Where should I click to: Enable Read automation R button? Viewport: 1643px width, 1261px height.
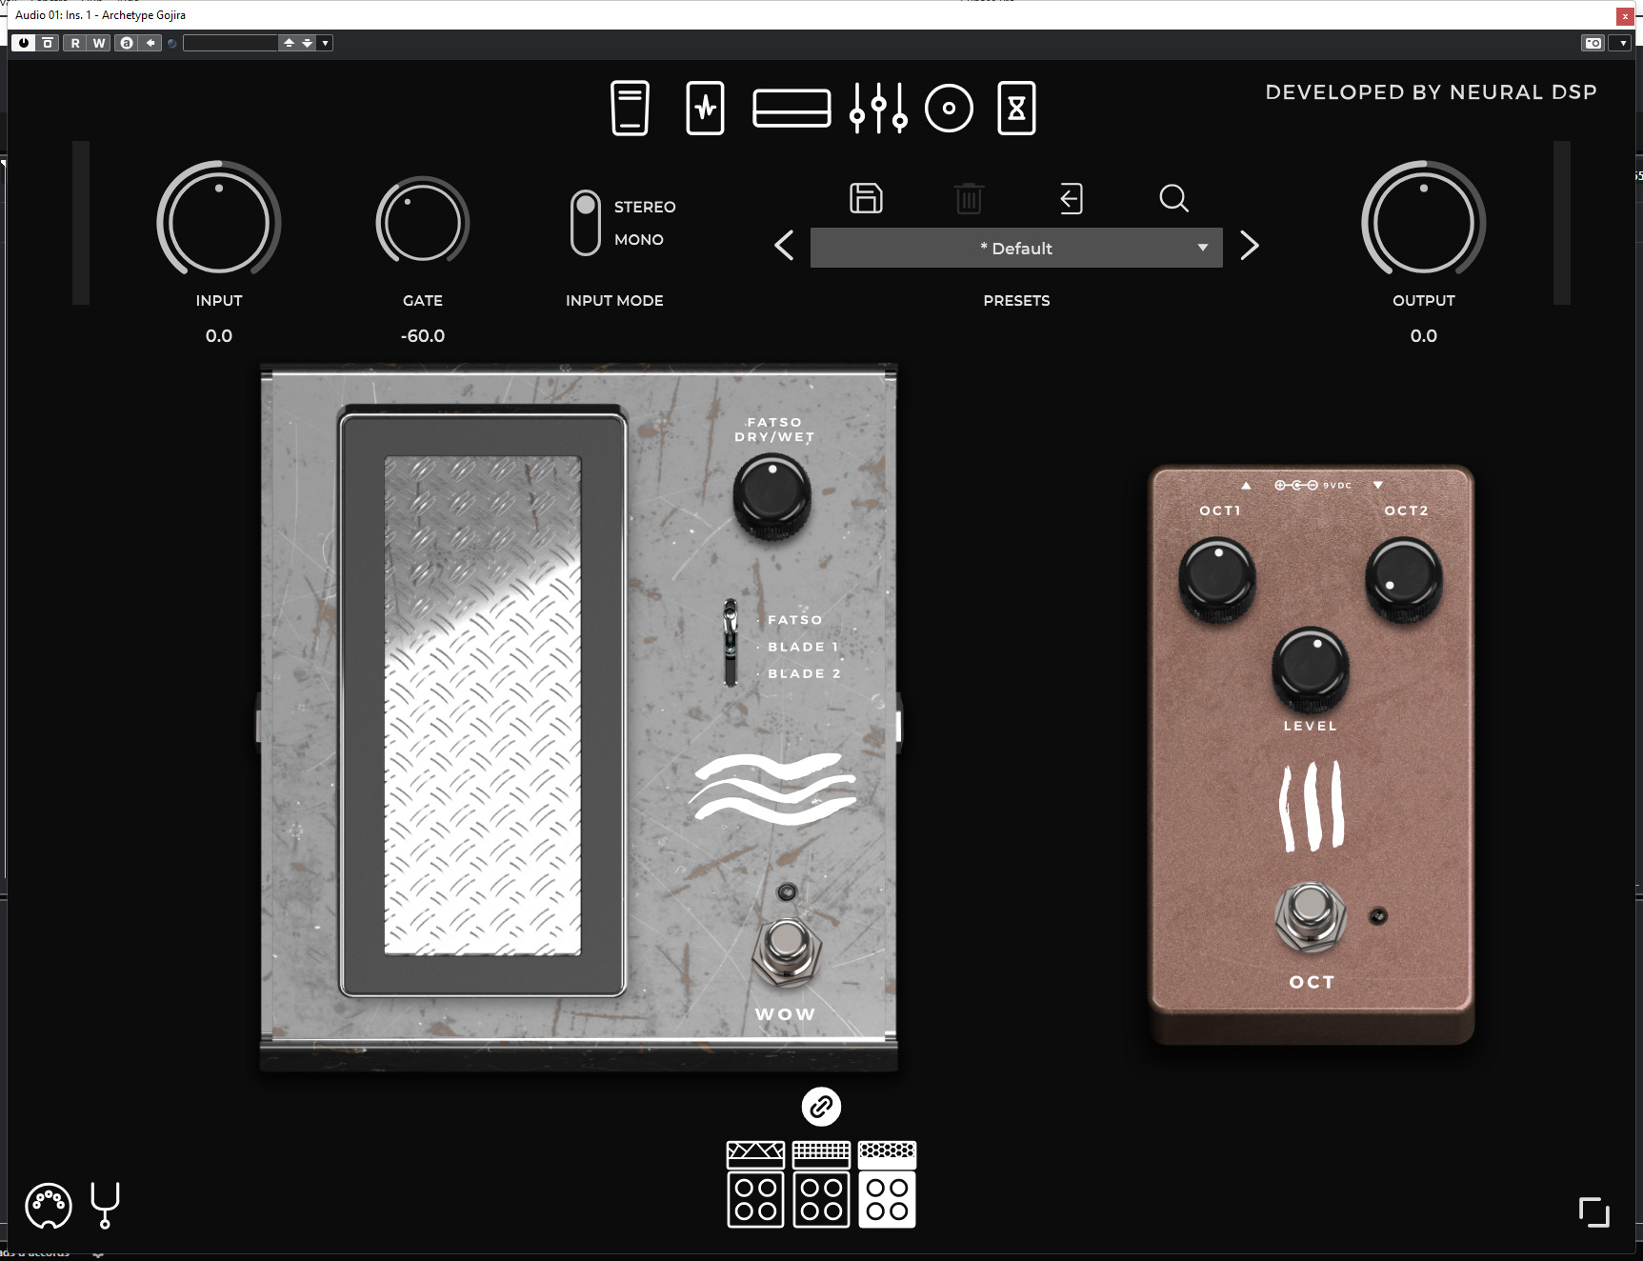pyautogui.click(x=75, y=43)
